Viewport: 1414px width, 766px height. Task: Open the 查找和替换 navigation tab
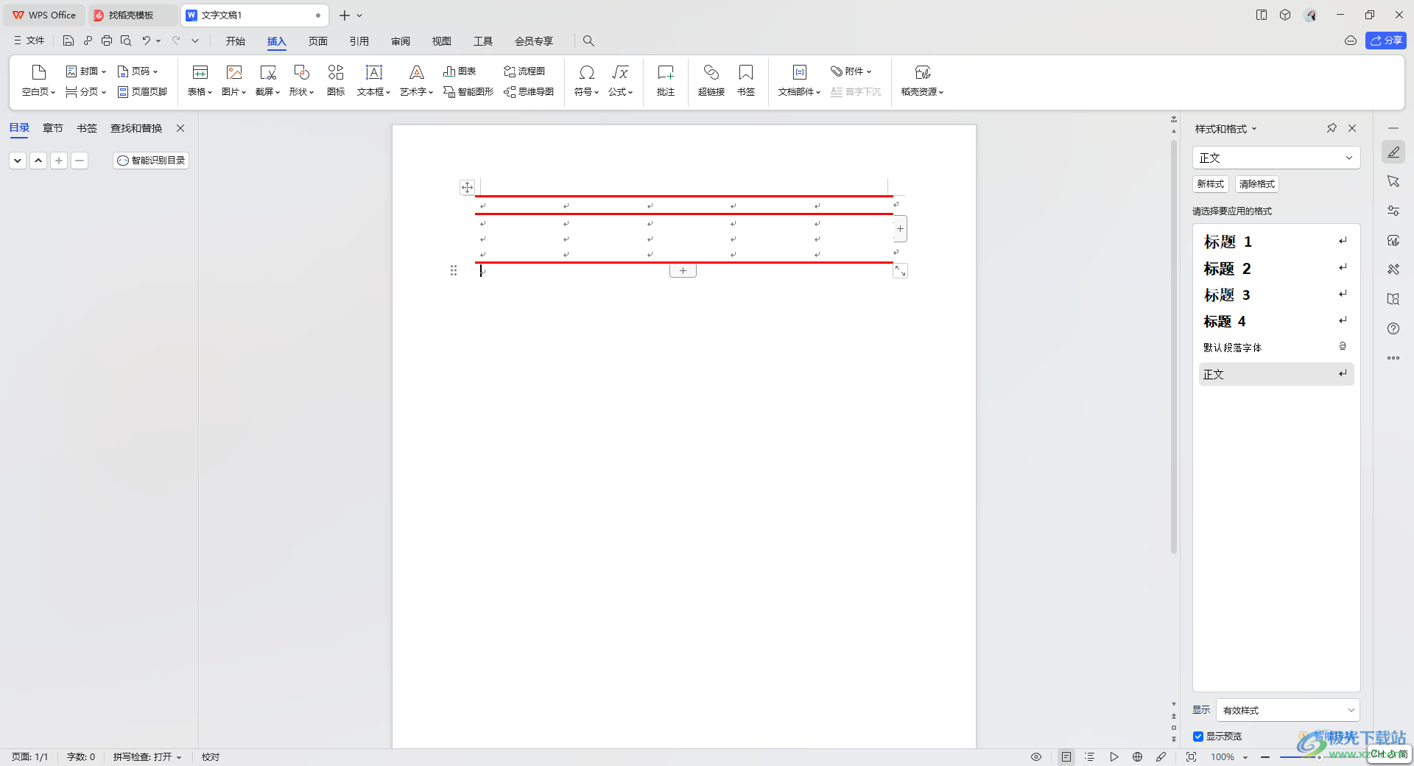tap(136, 128)
